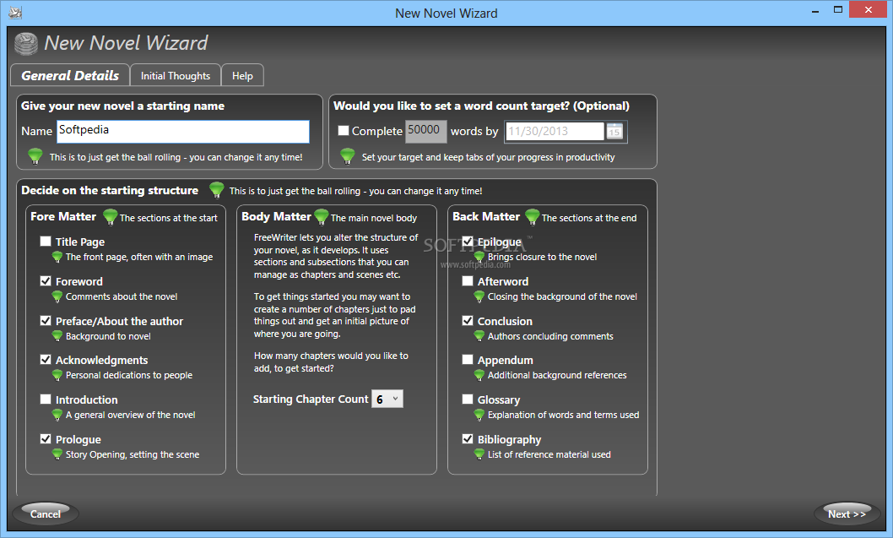The width and height of the screenshot is (893, 538).
Task: Uncheck the Prologue checkbox
Action: click(46, 439)
